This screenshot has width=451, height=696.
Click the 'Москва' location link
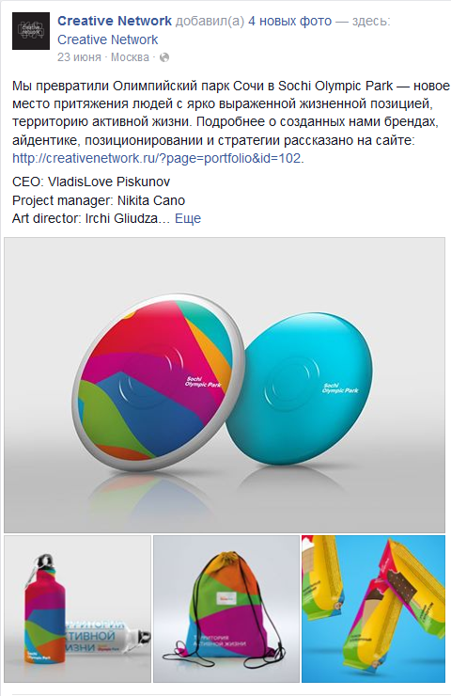(x=130, y=57)
